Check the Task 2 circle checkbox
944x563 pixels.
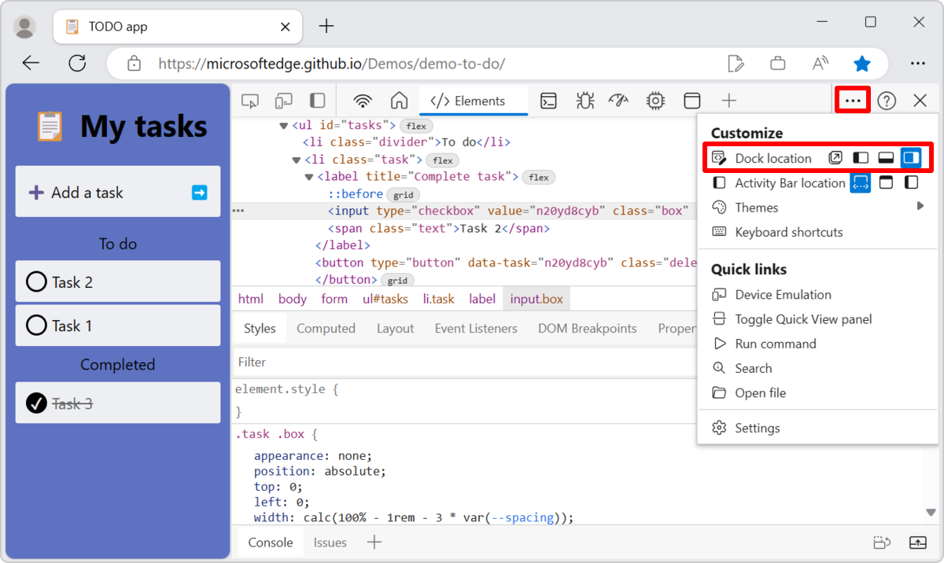point(36,281)
